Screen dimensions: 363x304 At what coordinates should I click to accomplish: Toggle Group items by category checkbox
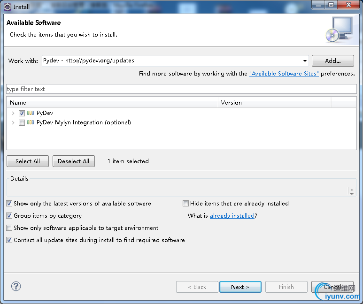tap(9, 216)
